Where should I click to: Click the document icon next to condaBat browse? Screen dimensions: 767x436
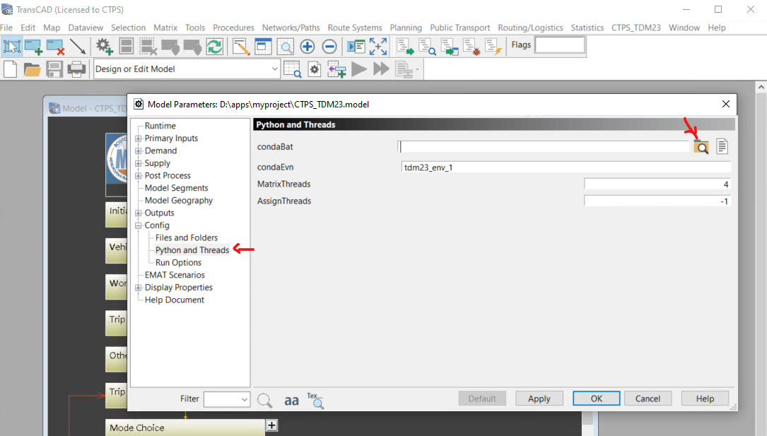point(722,146)
